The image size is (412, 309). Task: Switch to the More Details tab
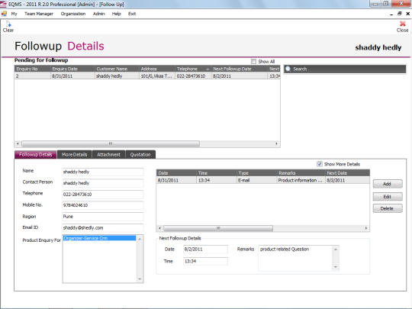tap(74, 154)
